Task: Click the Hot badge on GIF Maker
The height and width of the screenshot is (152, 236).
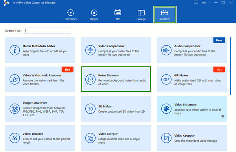Action: (219, 69)
